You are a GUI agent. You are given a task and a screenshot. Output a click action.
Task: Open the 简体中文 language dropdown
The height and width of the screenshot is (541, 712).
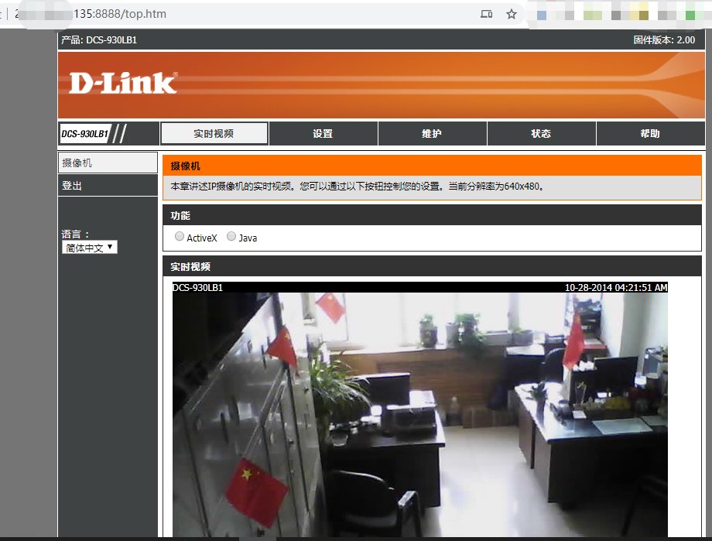tap(90, 248)
